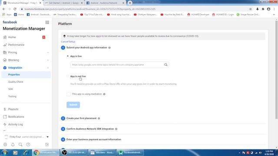The image size is (278, 156).
Task: Reload the page
Action: [x=15, y=9]
